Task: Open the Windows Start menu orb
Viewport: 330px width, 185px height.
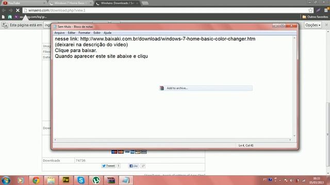Action: (6, 180)
